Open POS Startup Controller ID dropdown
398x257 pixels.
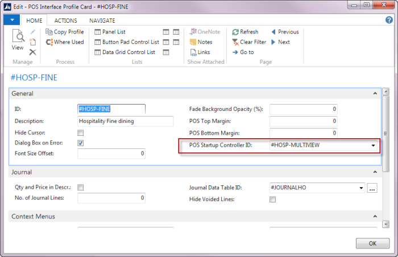[x=373, y=146]
